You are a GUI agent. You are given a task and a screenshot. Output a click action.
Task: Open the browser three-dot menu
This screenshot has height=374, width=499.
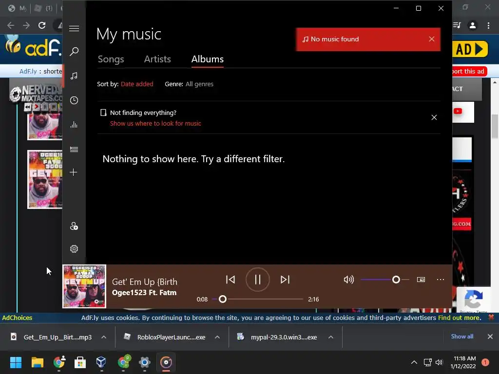[488, 25]
